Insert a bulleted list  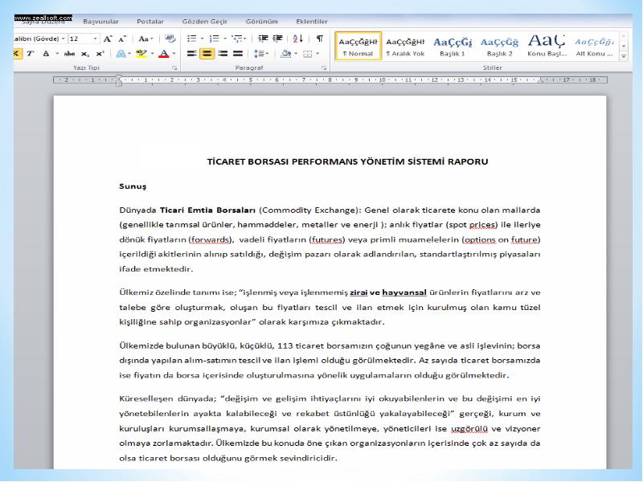191,39
